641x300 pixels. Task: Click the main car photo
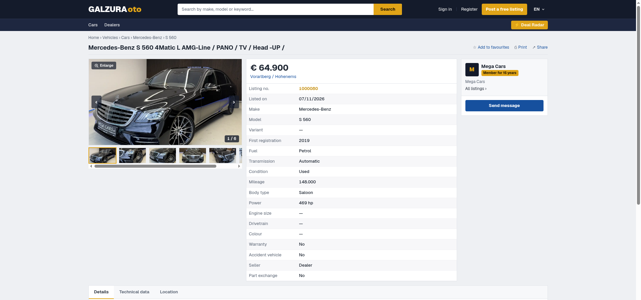pos(165,102)
